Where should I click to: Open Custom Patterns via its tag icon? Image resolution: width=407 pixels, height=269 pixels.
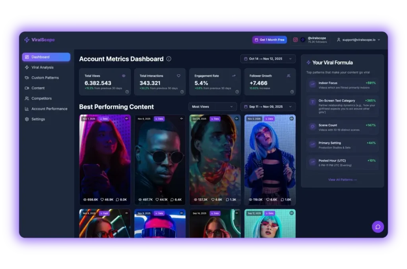(27, 77)
